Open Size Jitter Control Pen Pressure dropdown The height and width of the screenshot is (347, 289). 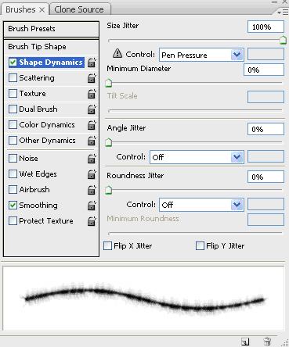pyautogui.click(x=201, y=55)
